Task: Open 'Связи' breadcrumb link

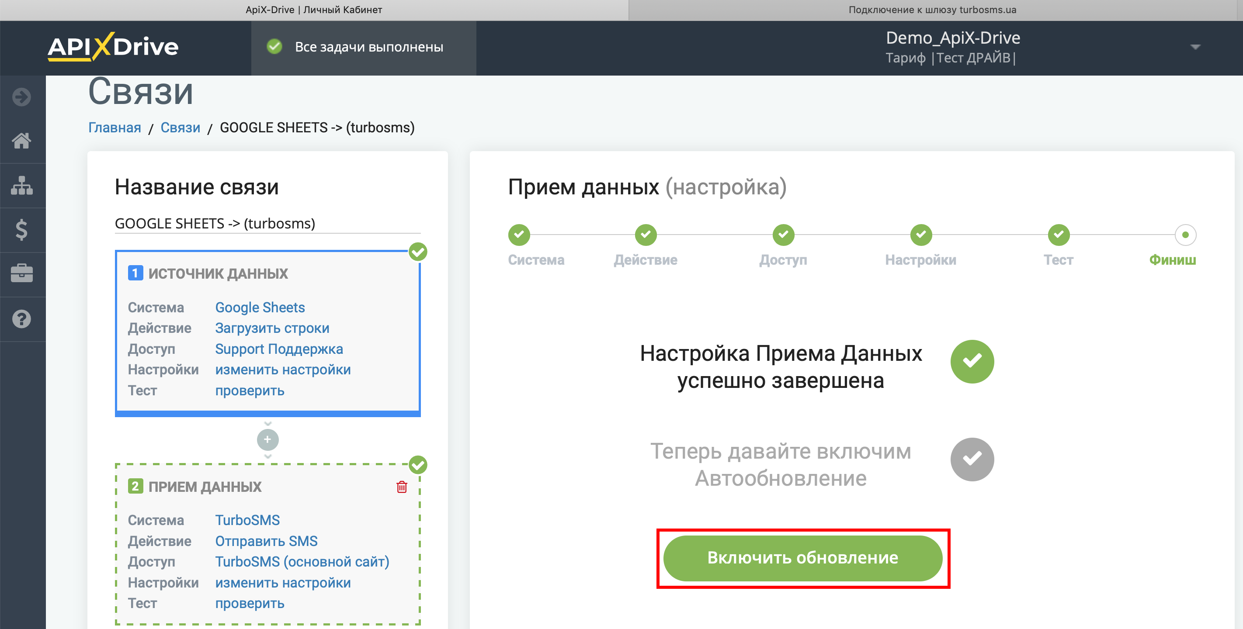Action: pos(180,128)
